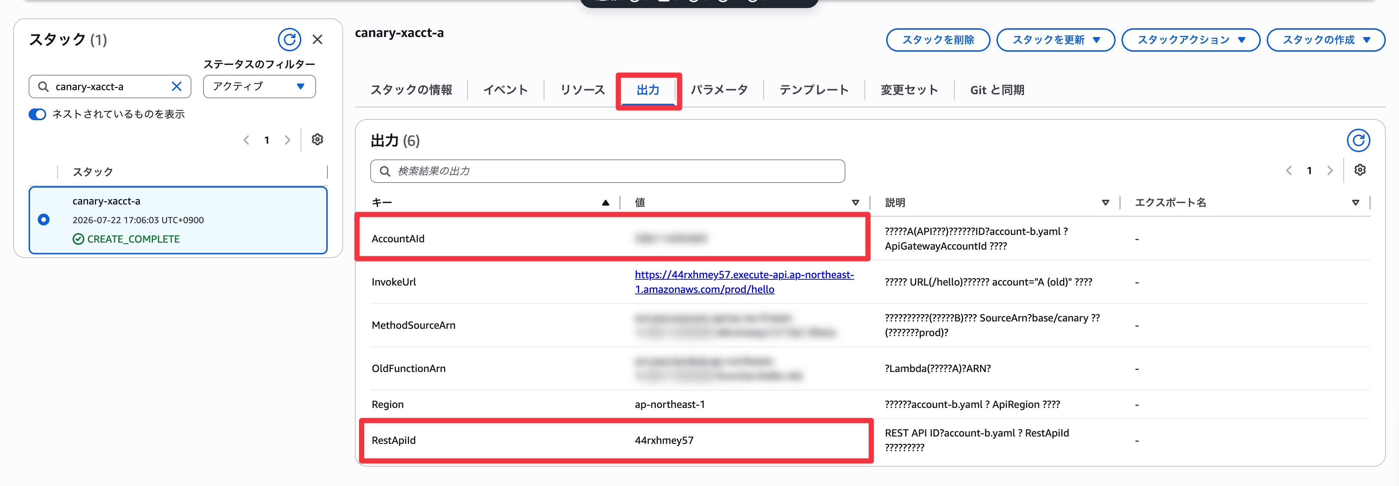The height and width of the screenshot is (486, 1399).
Task: Click the canary-xacct-a page title
Action: click(x=399, y=33)
